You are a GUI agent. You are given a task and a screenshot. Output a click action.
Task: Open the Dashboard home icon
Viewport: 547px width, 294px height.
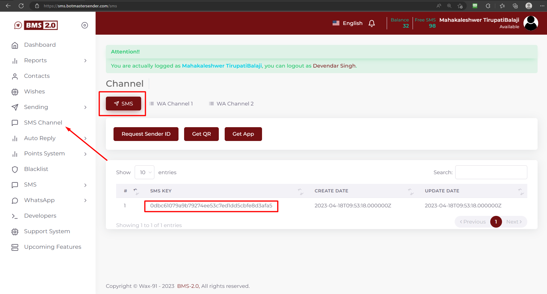(x=15, y=45)
